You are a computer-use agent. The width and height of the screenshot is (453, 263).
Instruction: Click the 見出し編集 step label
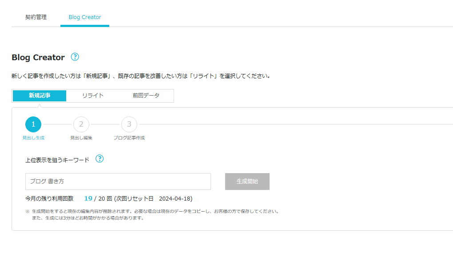81,138
